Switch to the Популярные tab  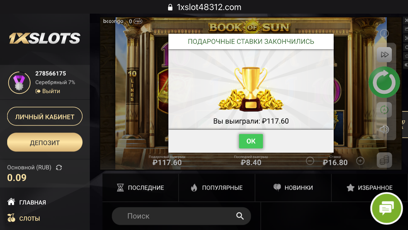coord(217,188)
